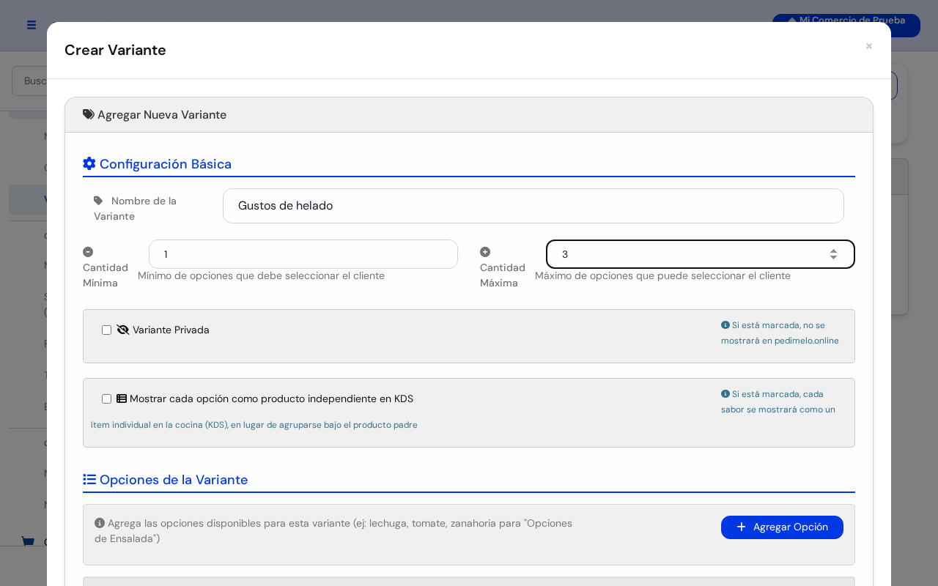Click the info icon beside Agrega las opciones
The image size is (938, 586).
tap(100, 523)
